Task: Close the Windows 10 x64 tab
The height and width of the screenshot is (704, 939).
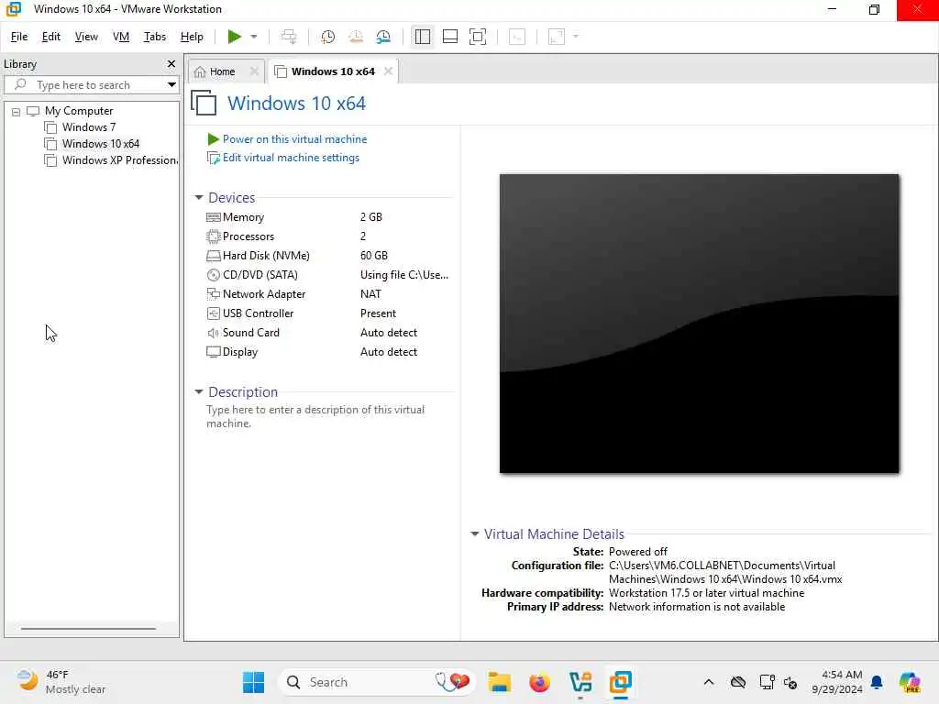Action: [x=388, y=71]
